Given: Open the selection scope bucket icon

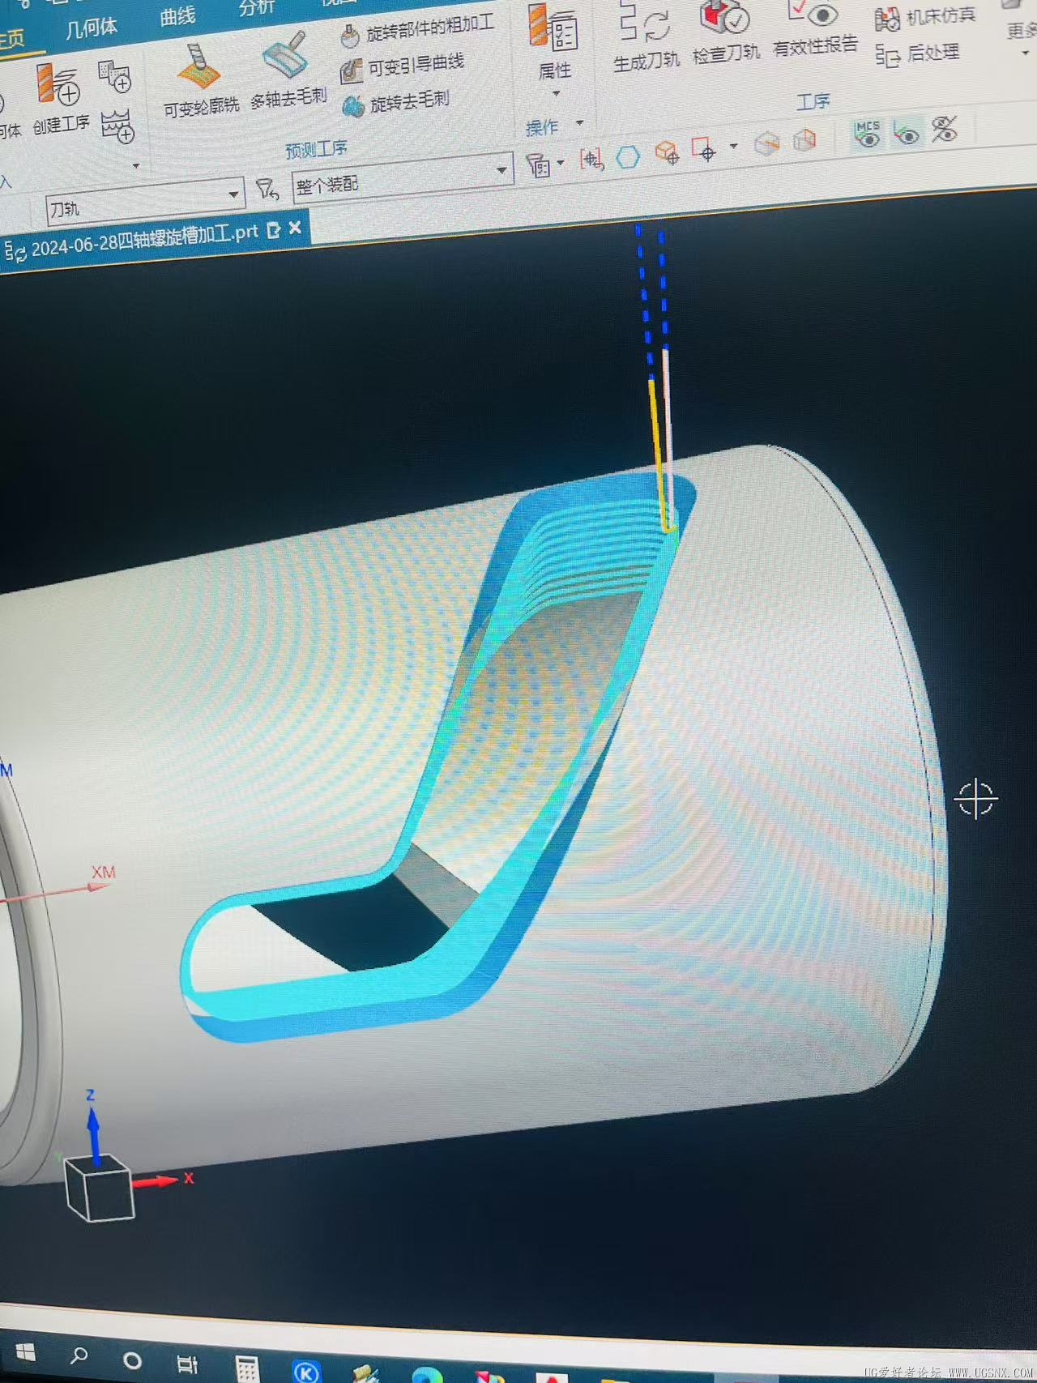Looking at the screenshot, I should (x=538, y=164).
